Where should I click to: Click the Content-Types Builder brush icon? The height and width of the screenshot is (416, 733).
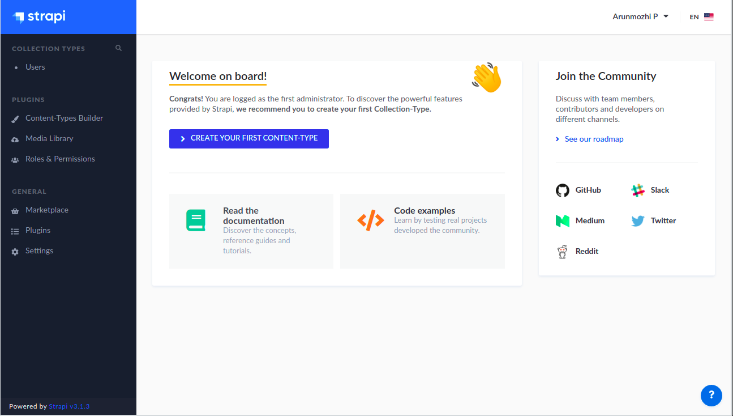tap(15, 119)
